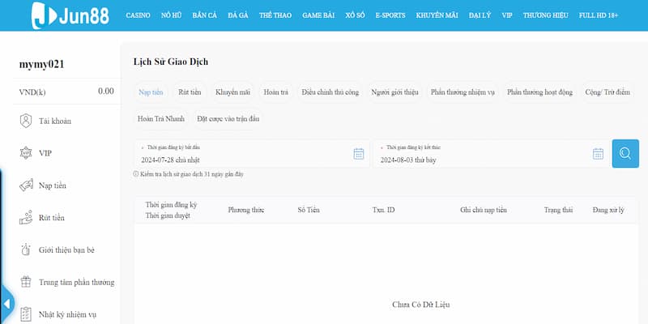Click the Thời gian đăng ký column header
The width and height of the screenshot is (648, 324).
171,205
